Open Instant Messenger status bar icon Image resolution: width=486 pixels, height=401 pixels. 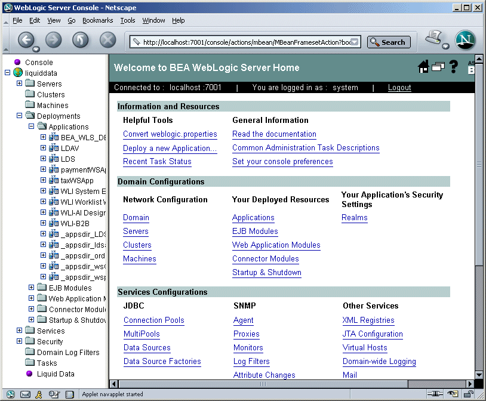click(x=39, y=394)
